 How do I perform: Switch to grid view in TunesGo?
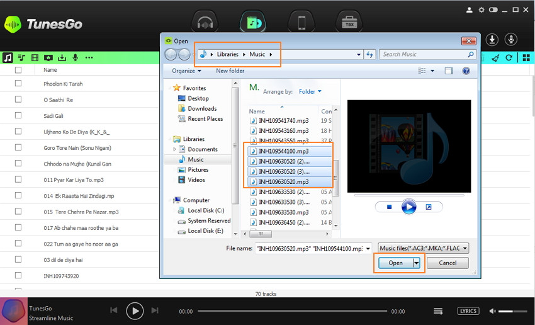[526, 58]
